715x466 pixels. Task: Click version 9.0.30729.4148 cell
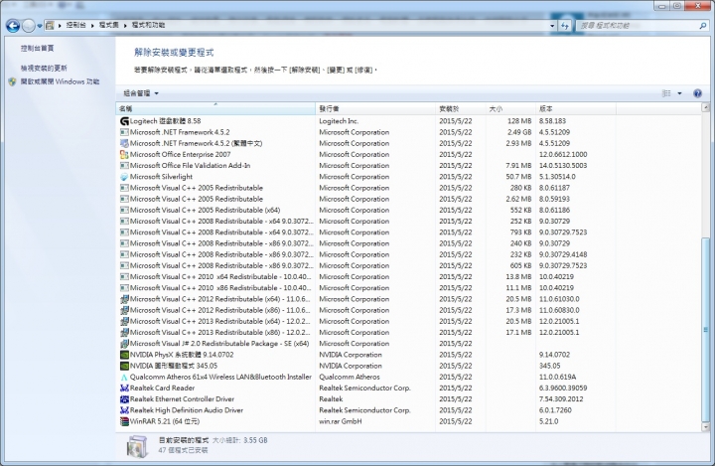pos(563,254)
